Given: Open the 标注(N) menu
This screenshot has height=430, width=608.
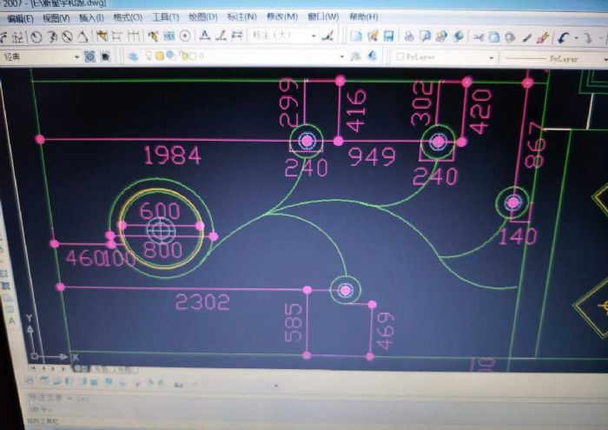Looking at the screenshot, I should click(x=241, y=17).
